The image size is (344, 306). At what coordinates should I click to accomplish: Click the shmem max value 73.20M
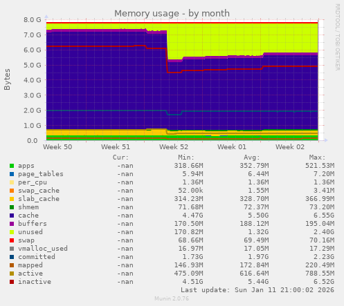coord(322,207)
